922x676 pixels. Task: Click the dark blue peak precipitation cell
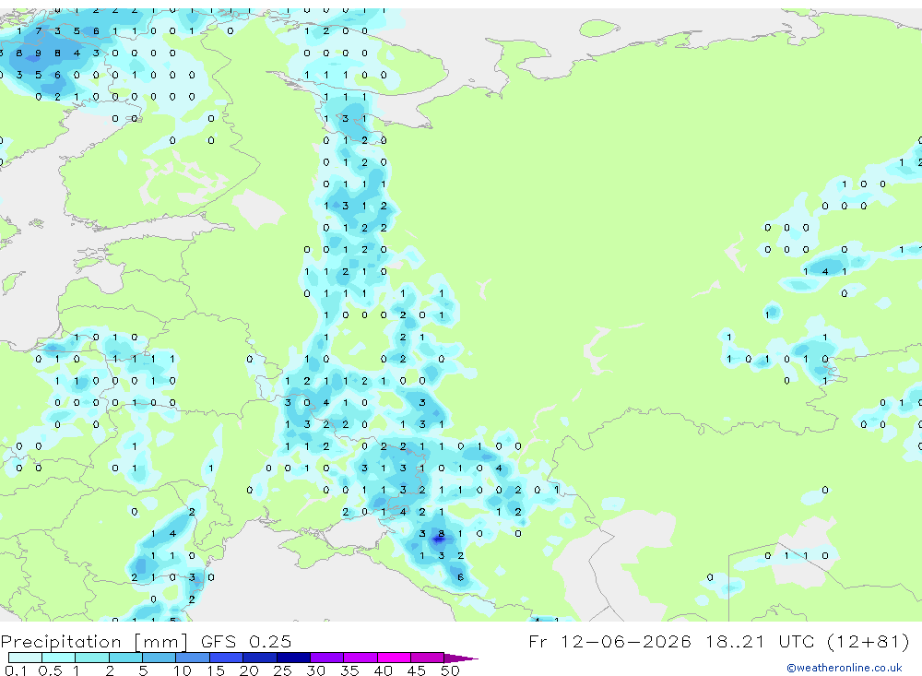439,539
